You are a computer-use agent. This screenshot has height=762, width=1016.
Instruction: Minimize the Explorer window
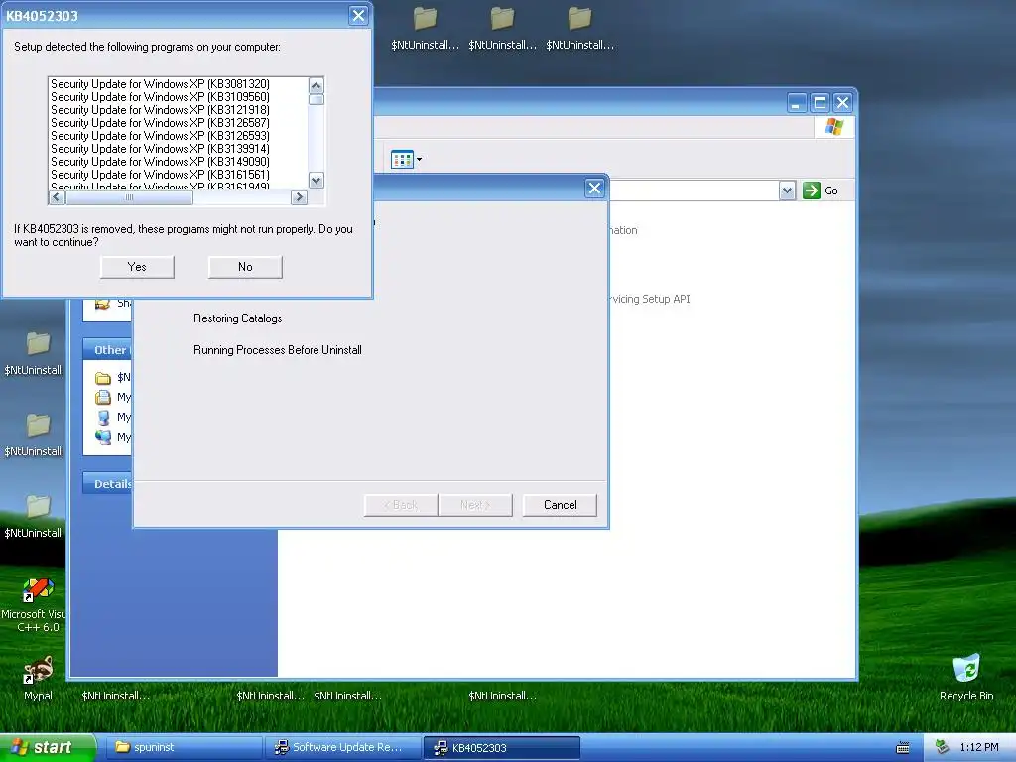tap(797, 103)
